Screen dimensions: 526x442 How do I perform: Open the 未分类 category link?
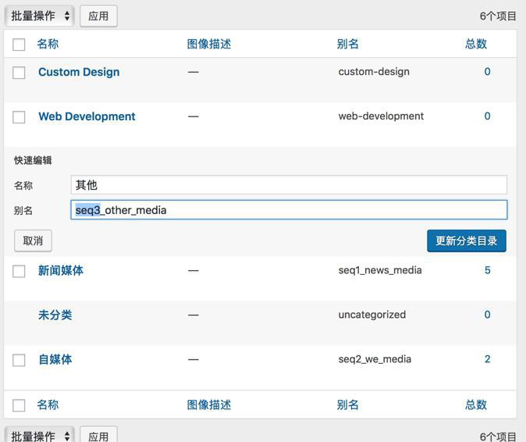click(55, 315)
